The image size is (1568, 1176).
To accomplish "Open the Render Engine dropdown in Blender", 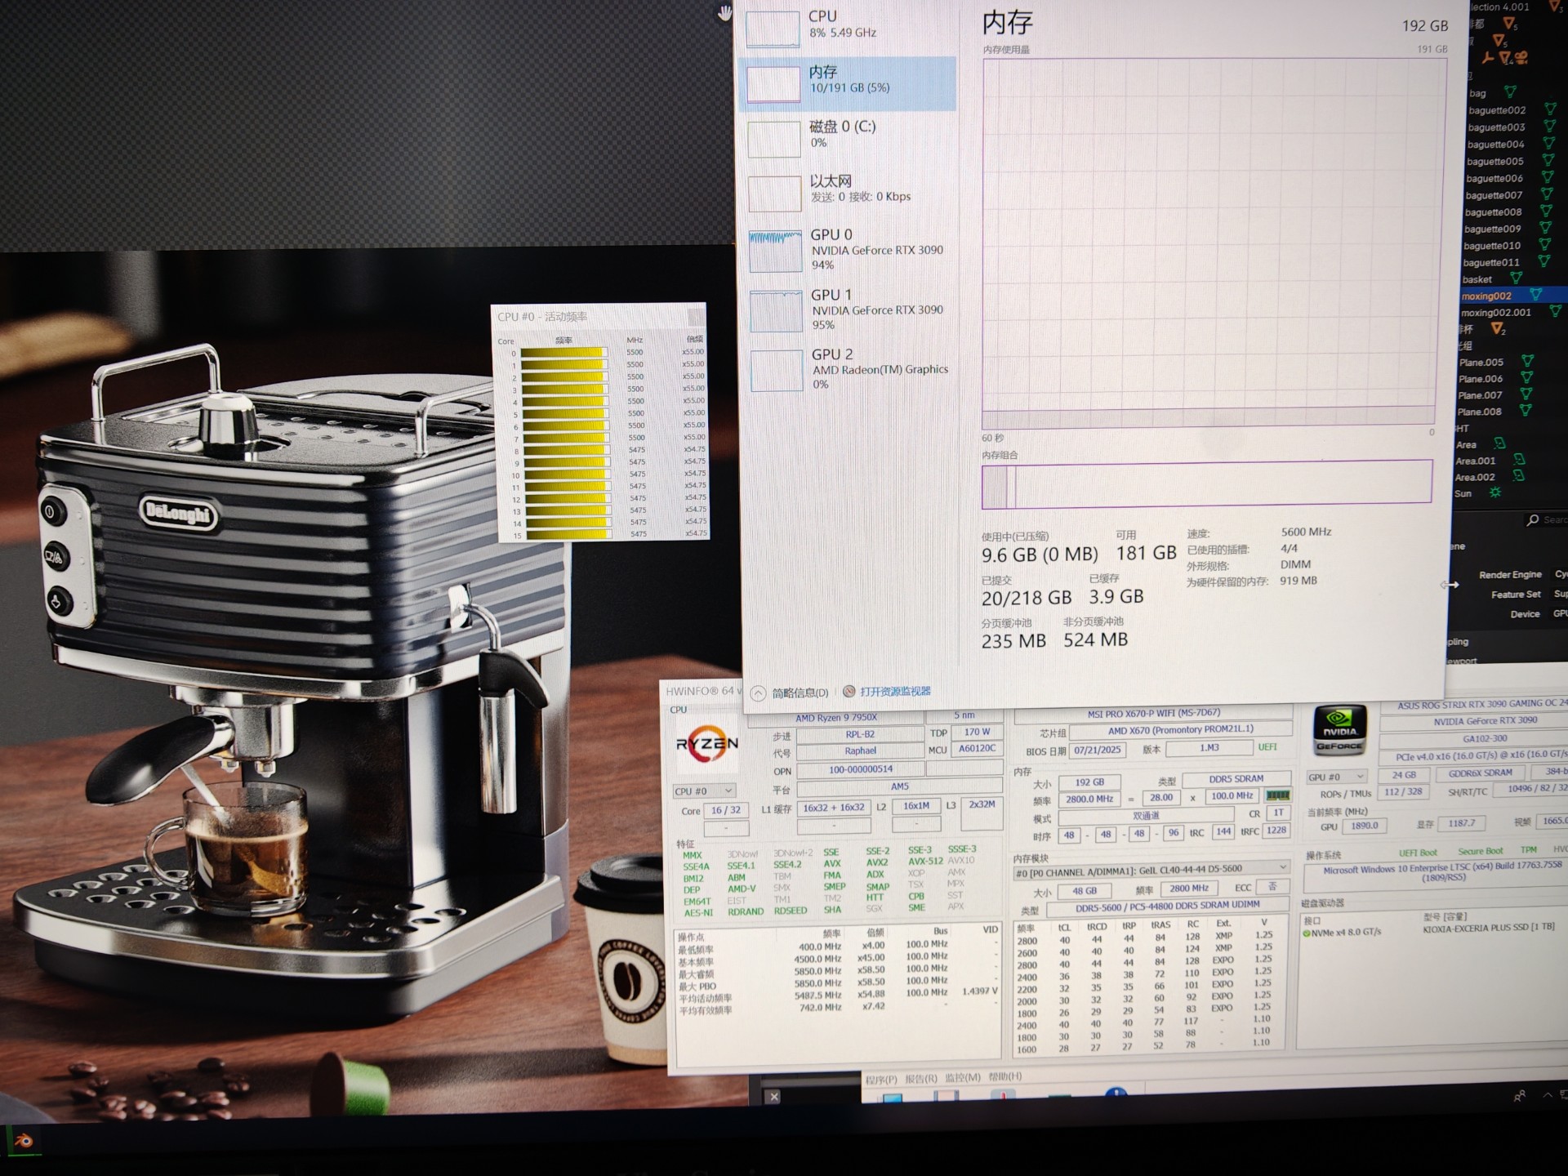I will click(1560, 574).
